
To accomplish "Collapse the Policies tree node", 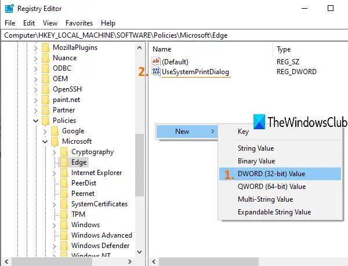I will (x=35, y=121).
